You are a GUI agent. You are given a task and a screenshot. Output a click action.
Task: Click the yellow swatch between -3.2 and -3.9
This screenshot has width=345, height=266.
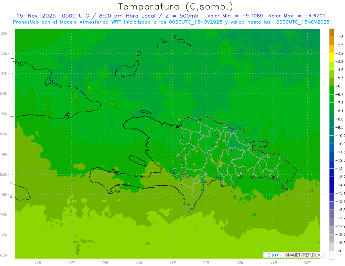(331, 57)
